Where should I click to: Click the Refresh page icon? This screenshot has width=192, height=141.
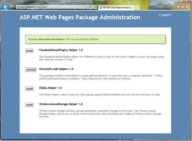pyautogui.click(x=91, y=7)
